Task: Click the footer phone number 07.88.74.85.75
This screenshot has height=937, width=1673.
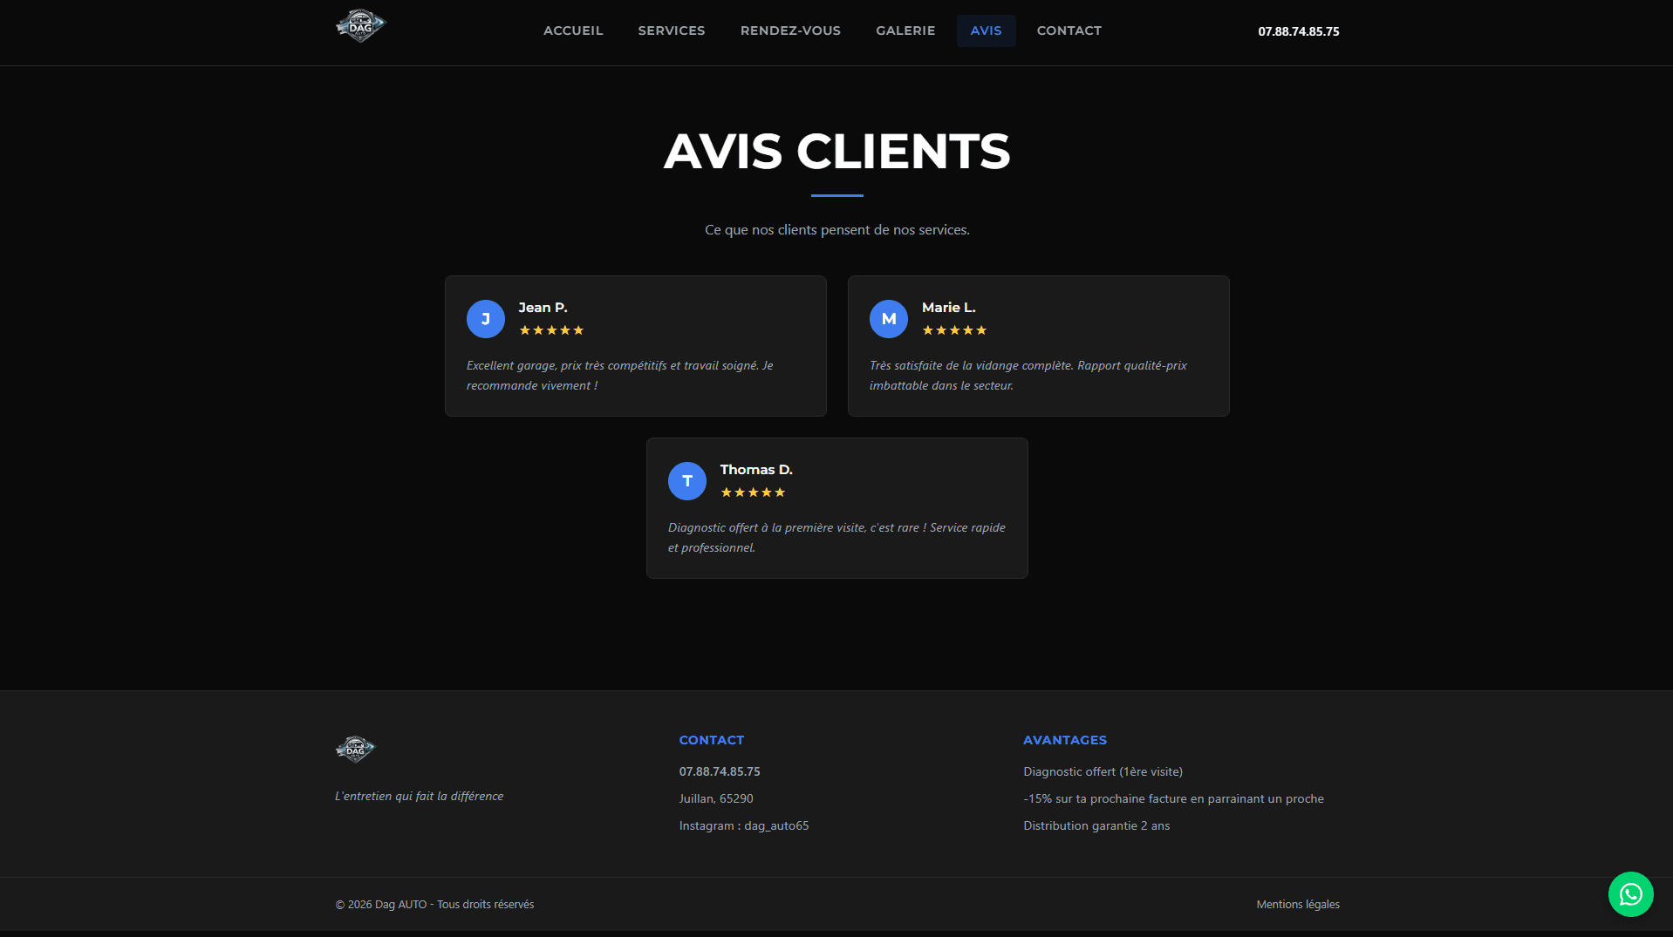Action: coord(720,771)
